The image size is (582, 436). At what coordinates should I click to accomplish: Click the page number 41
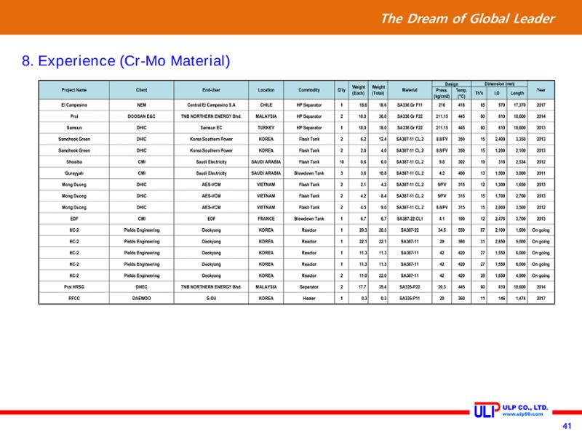click(x=567, y=426)
